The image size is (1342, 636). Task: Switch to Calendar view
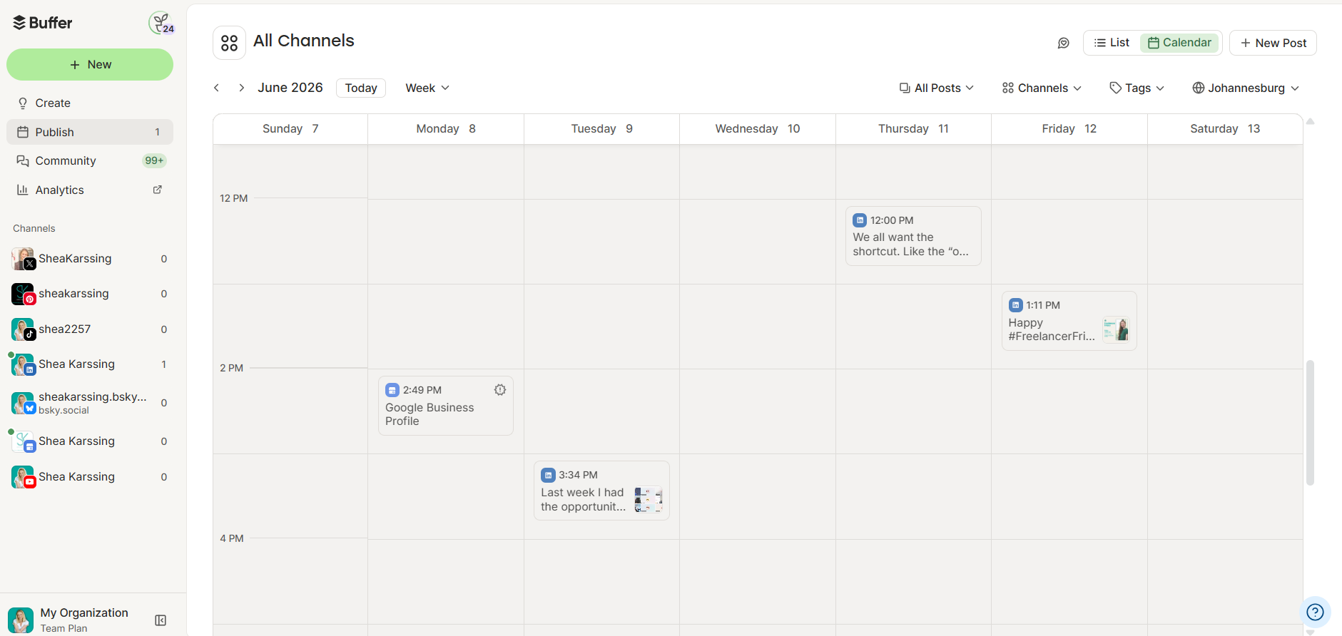[x=1180, y=43]
